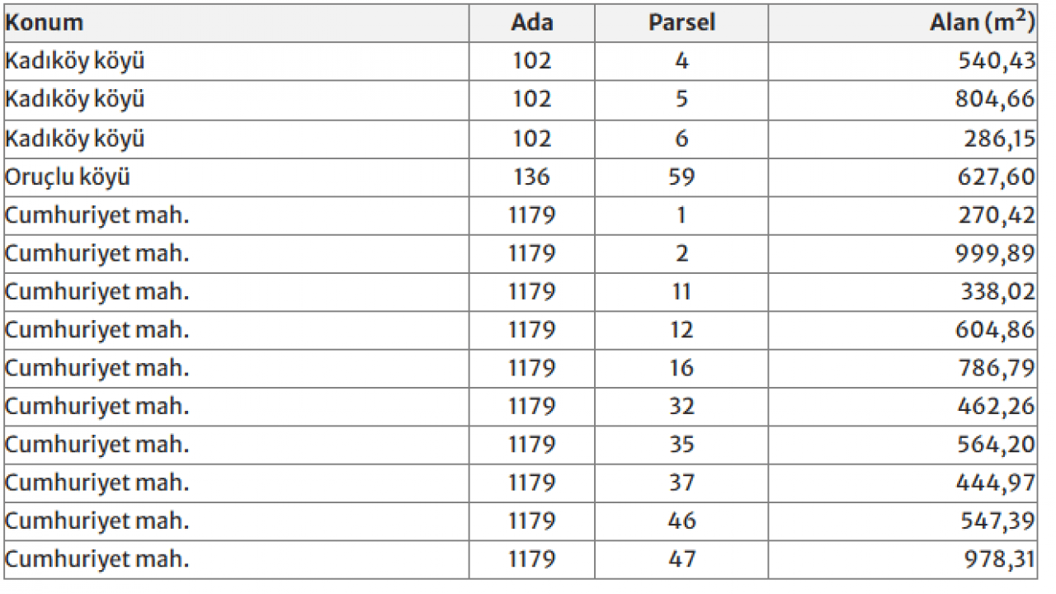Click the Ada column header
The height and width of the screenshot is (594, 1056).
pos(532,22)
